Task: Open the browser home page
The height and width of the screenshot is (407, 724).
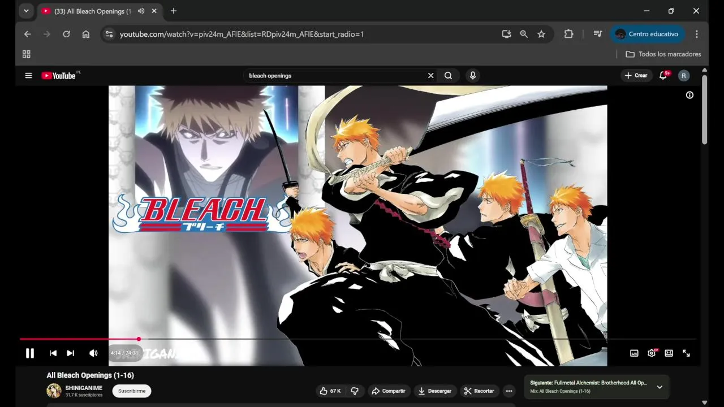Action: (86, 34)
